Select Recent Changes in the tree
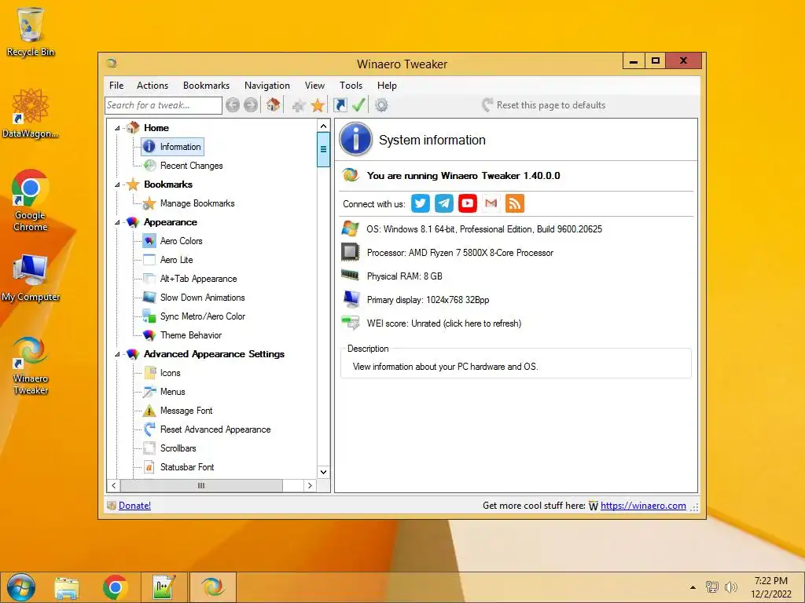The width and height of the screenshot is (805, 603). click(x=192, y=166)
